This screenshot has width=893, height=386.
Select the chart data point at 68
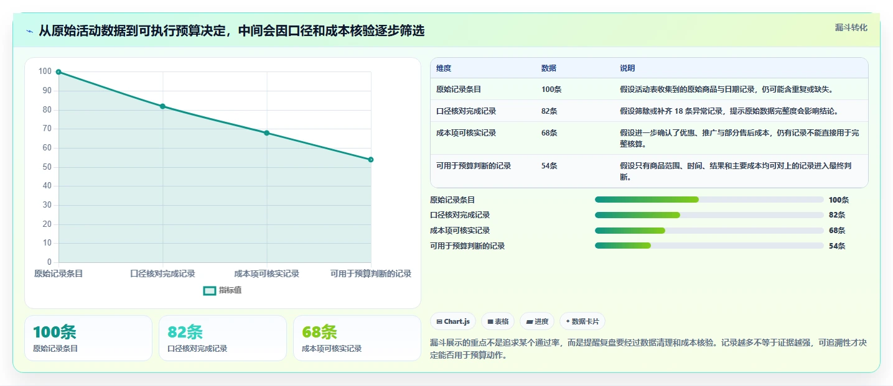coord(267,133)
